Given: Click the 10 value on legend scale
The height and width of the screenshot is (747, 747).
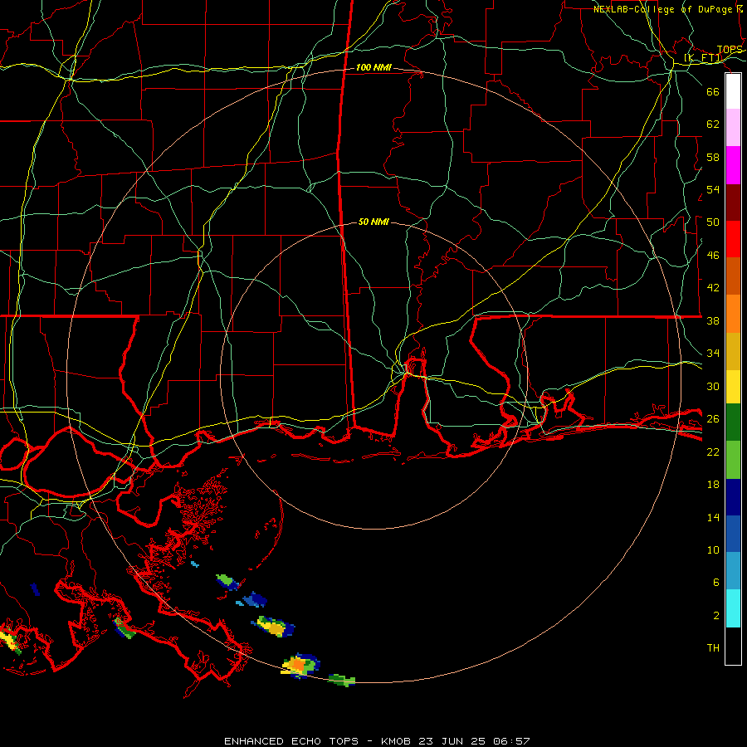Looking at the screenshot, I should pyautogui.click(x=713, y=549).
